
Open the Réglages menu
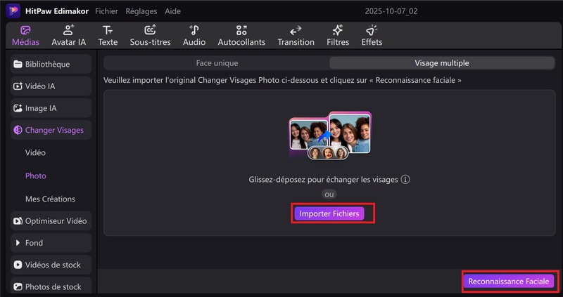[141, 11]
